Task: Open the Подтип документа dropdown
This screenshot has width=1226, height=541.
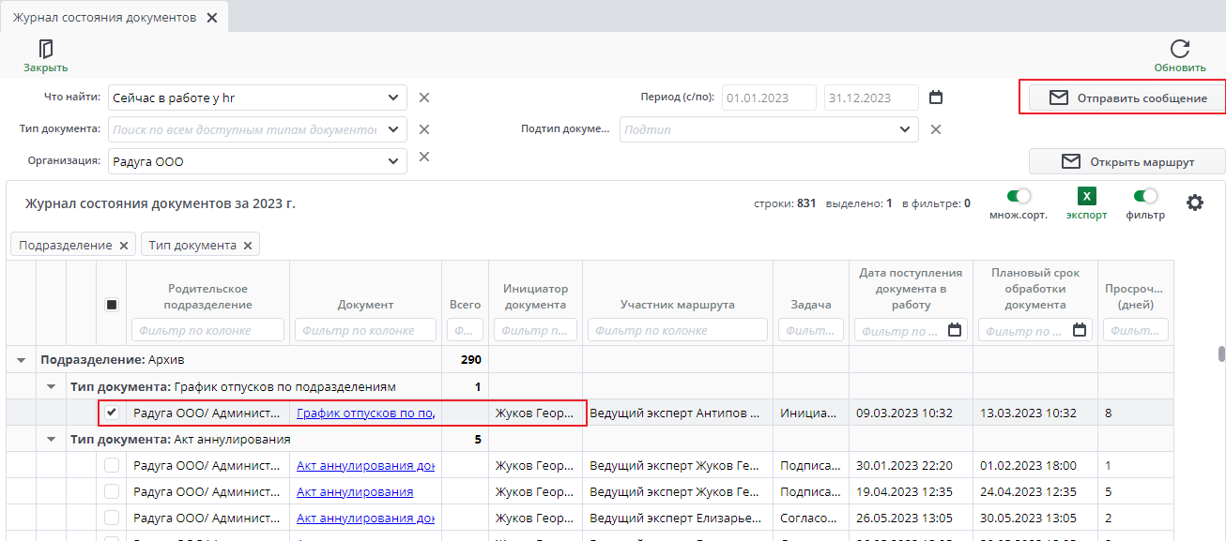Action: (904, 129)
